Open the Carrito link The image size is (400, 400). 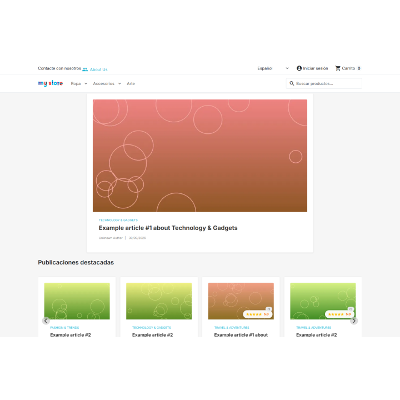[348, 68]
